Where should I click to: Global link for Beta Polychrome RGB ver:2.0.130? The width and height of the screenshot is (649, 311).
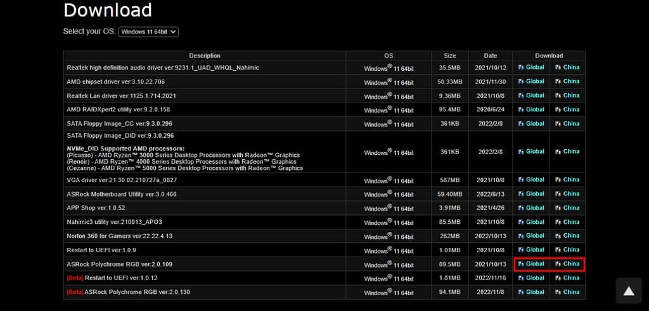click(x=531, y=292)
